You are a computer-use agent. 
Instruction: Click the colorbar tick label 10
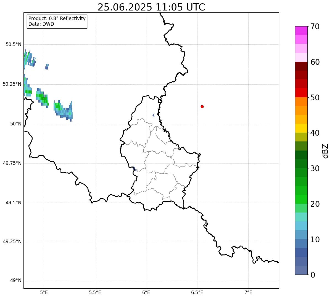click(315, 240)
